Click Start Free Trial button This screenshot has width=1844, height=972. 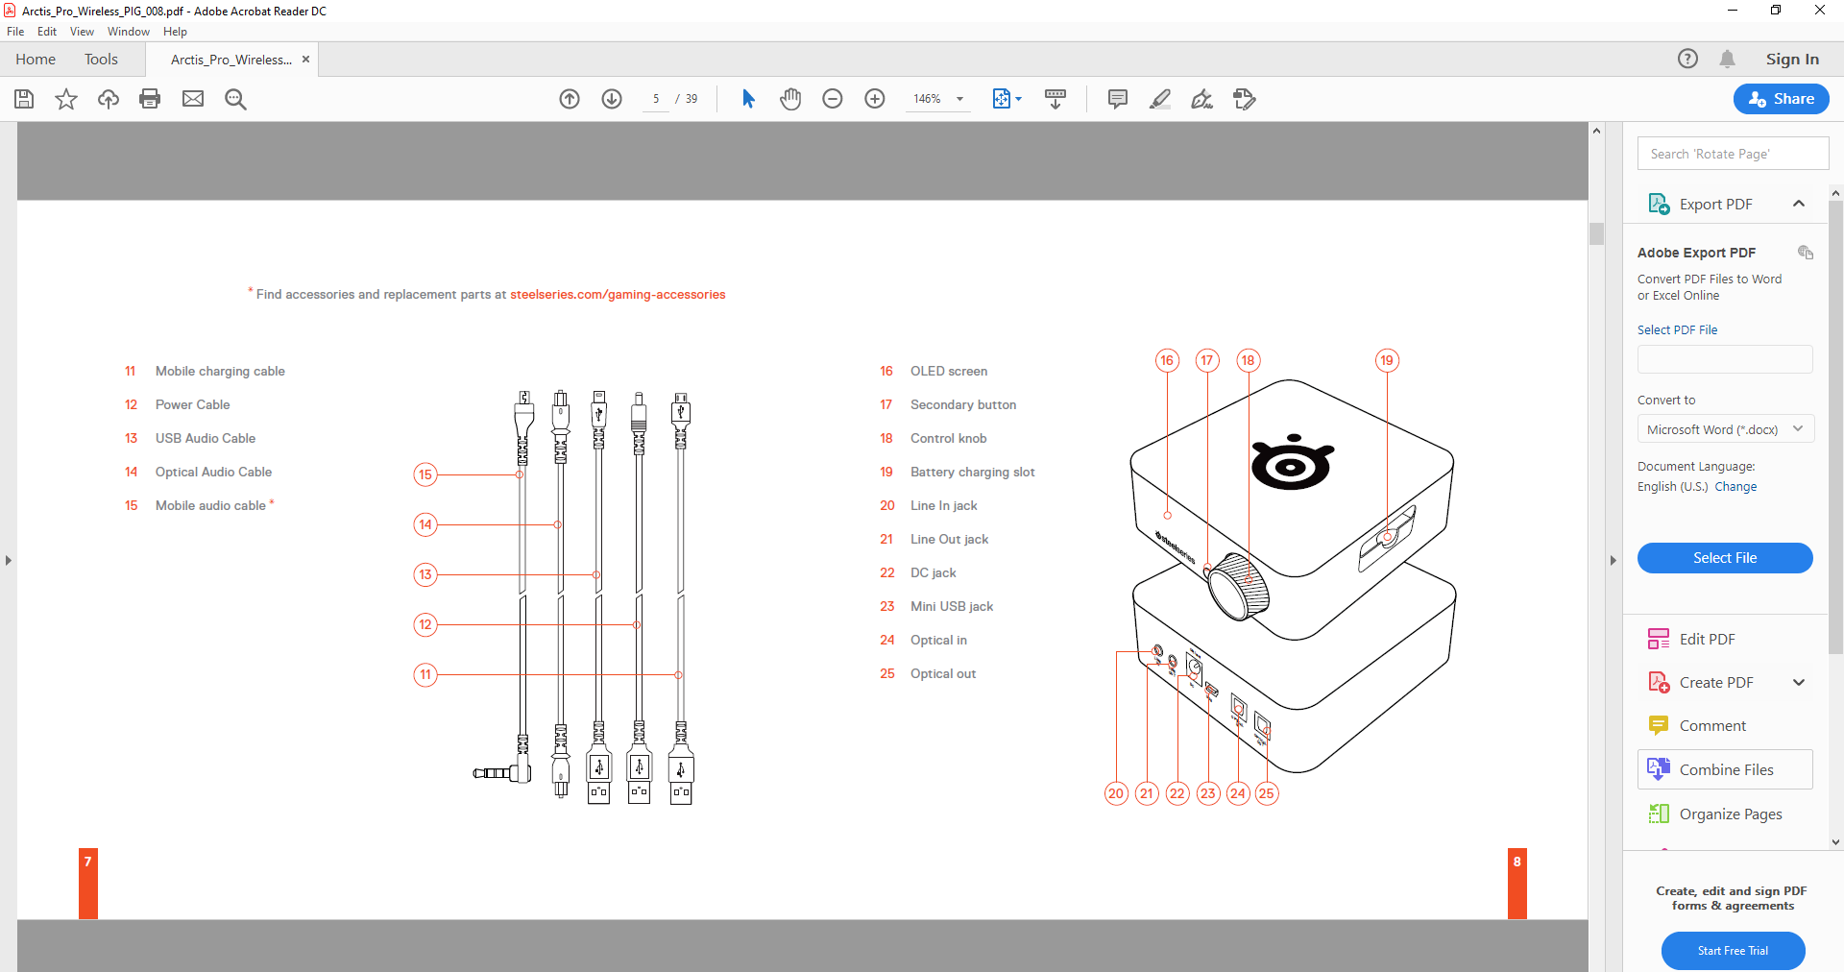pyautogui.click(x=1733, y=951)
